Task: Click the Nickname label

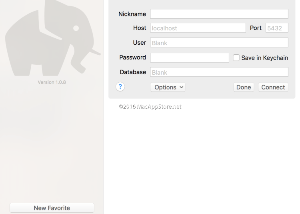Action: click(x=132, y=14)
